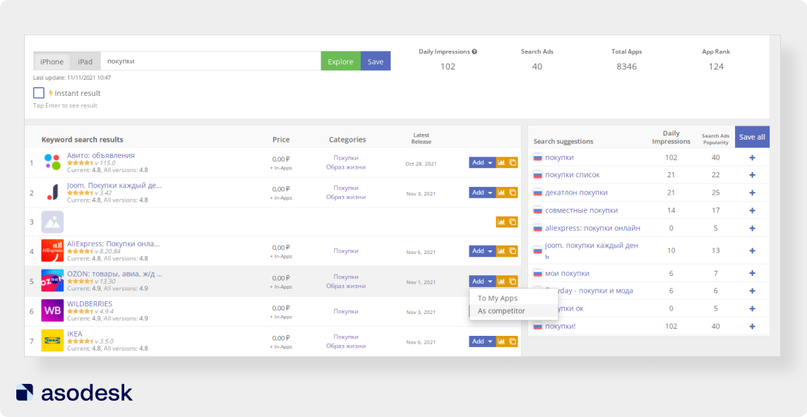
Task: Click plus icon next to 'декатлон покупки'
Action: 752,193
